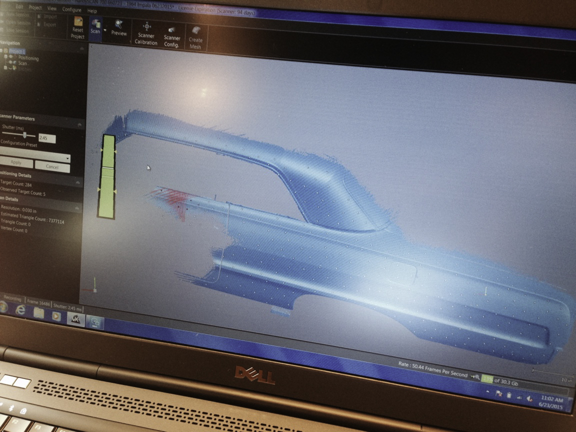Click the Frame 16486 status entry
This screenshot has width=576, height=432.
pyautogui.click(x=38, y=302)
